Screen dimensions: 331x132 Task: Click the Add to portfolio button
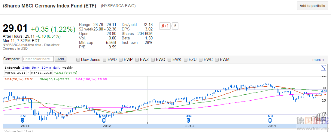pos(312,6)
